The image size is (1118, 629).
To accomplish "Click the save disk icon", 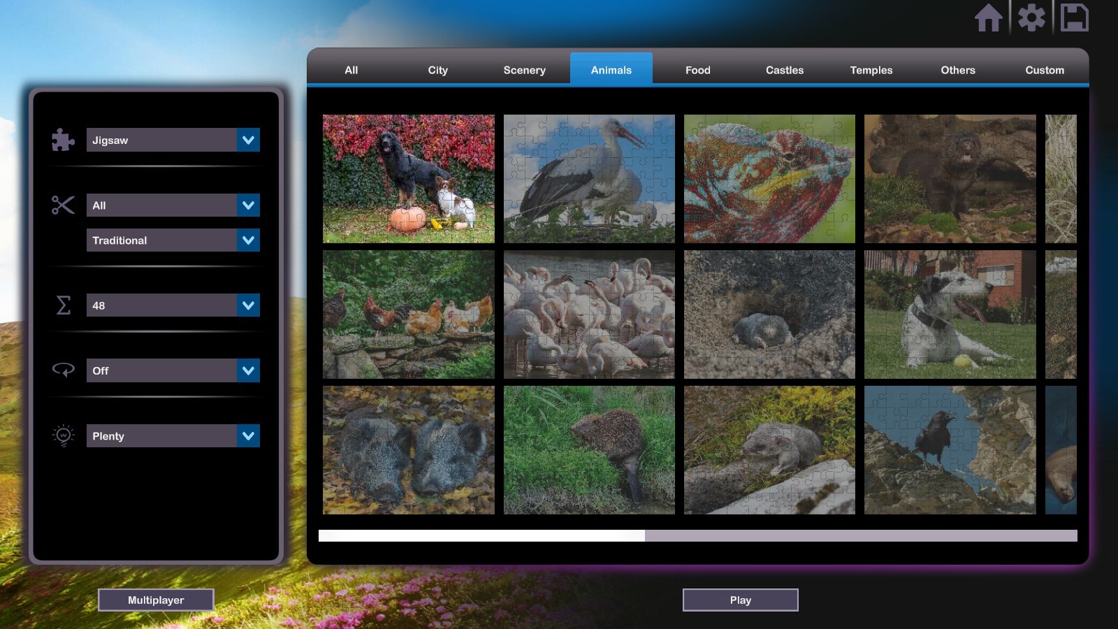I will (1075, 19).
